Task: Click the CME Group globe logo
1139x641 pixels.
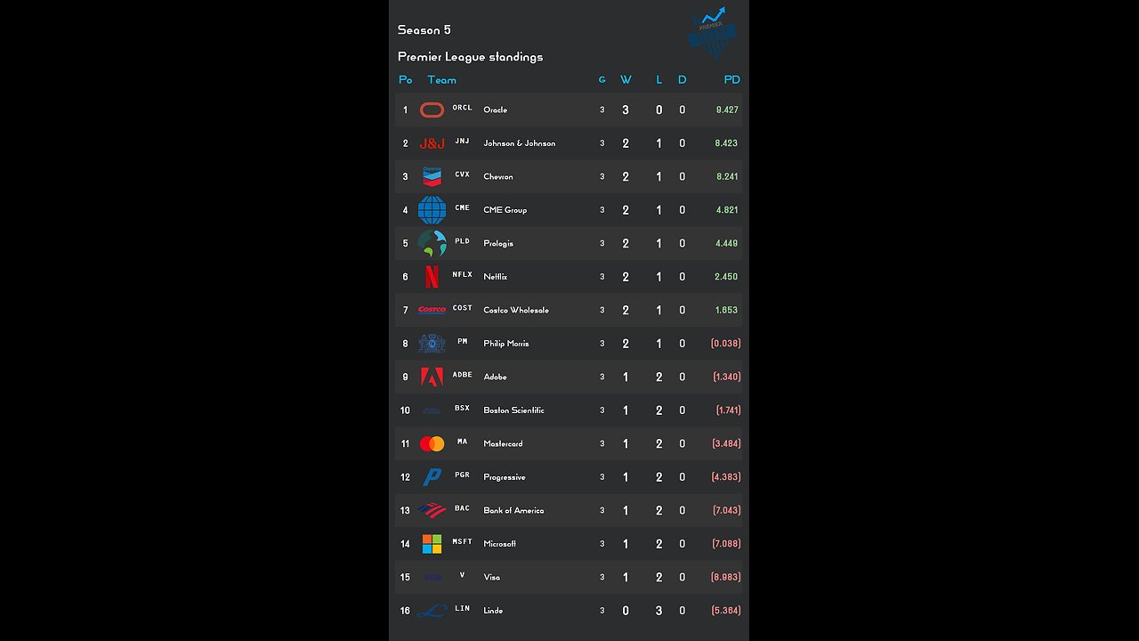Action: click(x=432, y=210)
